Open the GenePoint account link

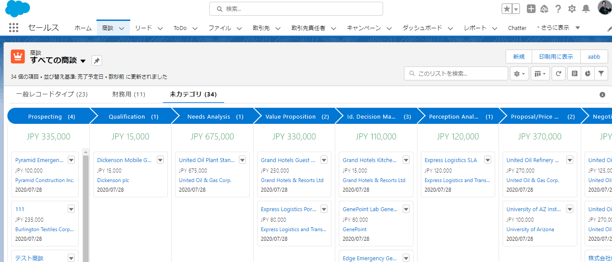(x=354, y=229)
